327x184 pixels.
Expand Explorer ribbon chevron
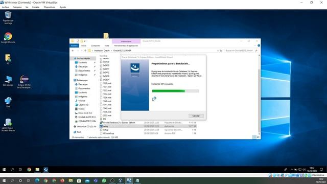click(x=255, y=45)
